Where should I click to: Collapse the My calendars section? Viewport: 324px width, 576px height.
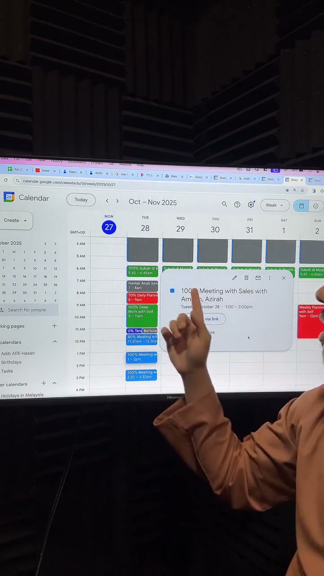[54, 342]
